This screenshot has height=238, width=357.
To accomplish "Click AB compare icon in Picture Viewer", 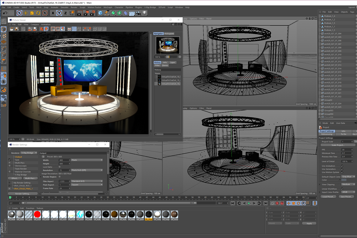I will tap(69, 29).
